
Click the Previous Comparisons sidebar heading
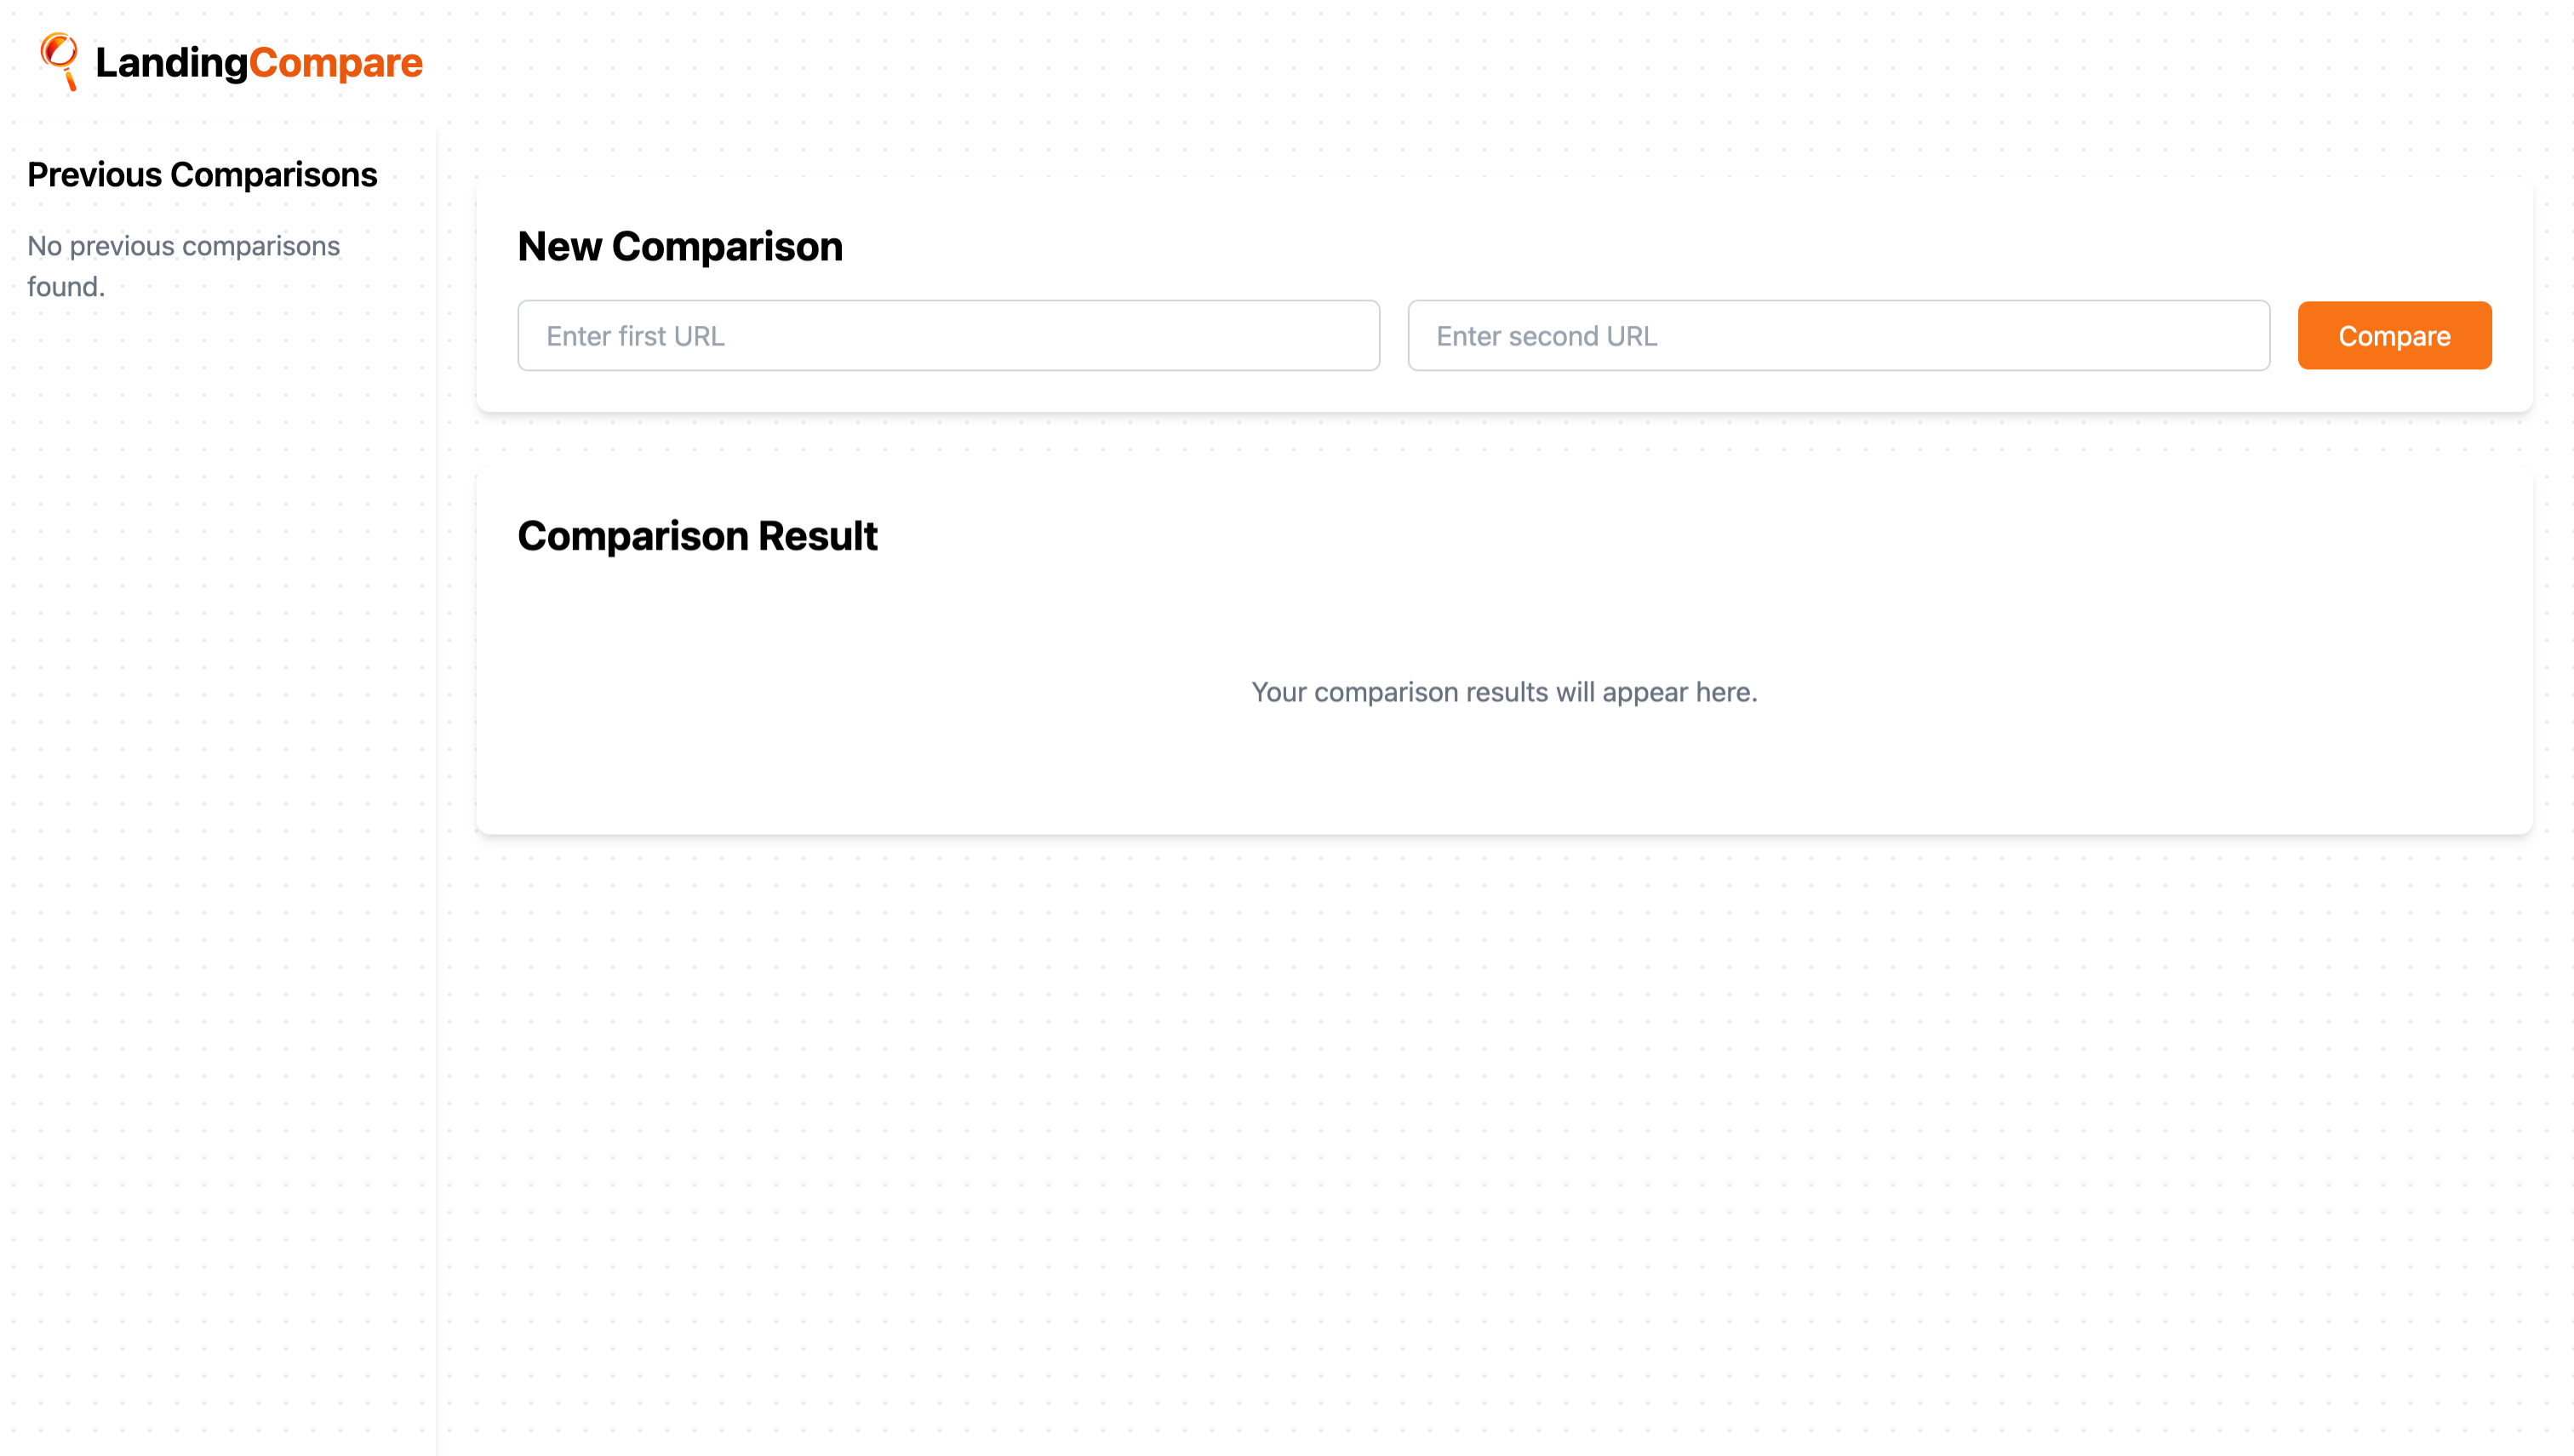tap(202, 175)
